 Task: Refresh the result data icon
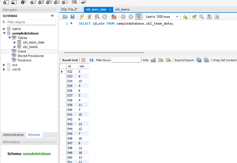(91, 60)
